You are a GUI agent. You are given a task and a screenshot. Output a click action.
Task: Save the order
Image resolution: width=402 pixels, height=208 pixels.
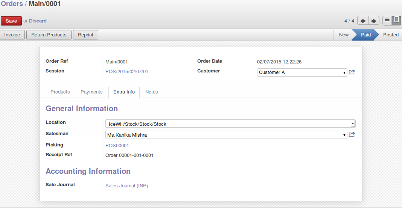tap(11, 21)
